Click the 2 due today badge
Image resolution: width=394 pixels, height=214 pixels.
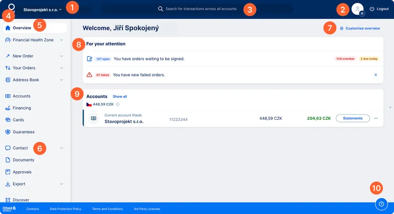coord(369,59)
